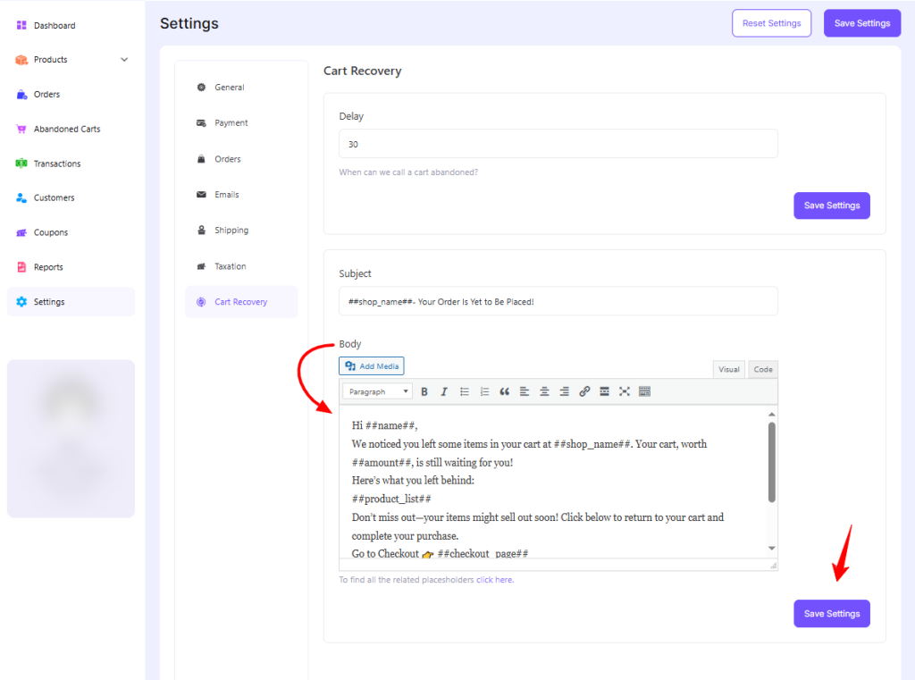Click the blurred sidebar promo card
The image size is (915, 680).
71,439
